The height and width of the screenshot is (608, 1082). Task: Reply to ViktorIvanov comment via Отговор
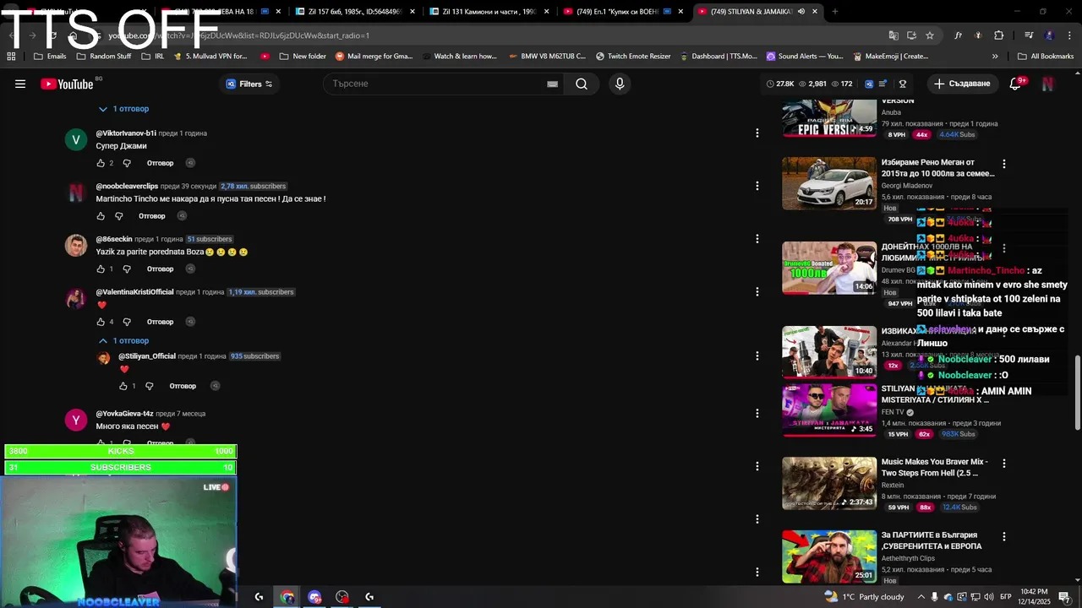tap(160, 163)
